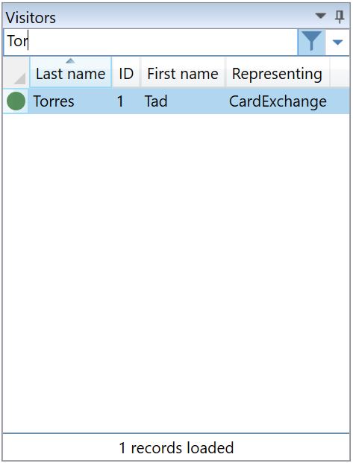353x463 pixels.
Task: Expand the filter options dropdown arrow
Action: [x=337, y=42]
